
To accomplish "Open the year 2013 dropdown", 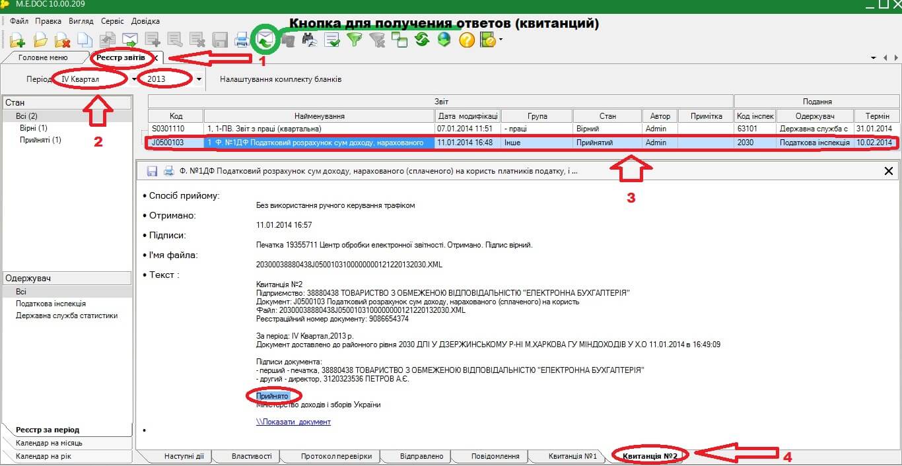I will point(199,79).
